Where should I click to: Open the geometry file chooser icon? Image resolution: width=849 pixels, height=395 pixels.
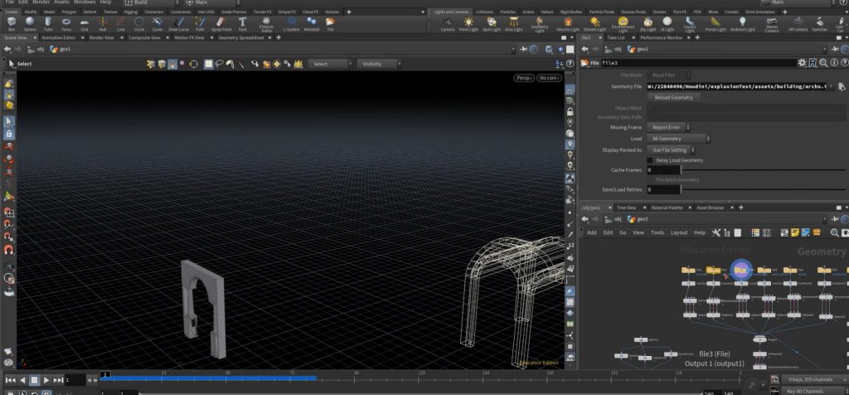coord(841,85)
